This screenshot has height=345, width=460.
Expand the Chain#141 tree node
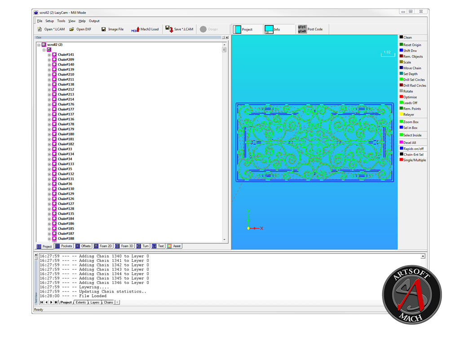[49, 55]
